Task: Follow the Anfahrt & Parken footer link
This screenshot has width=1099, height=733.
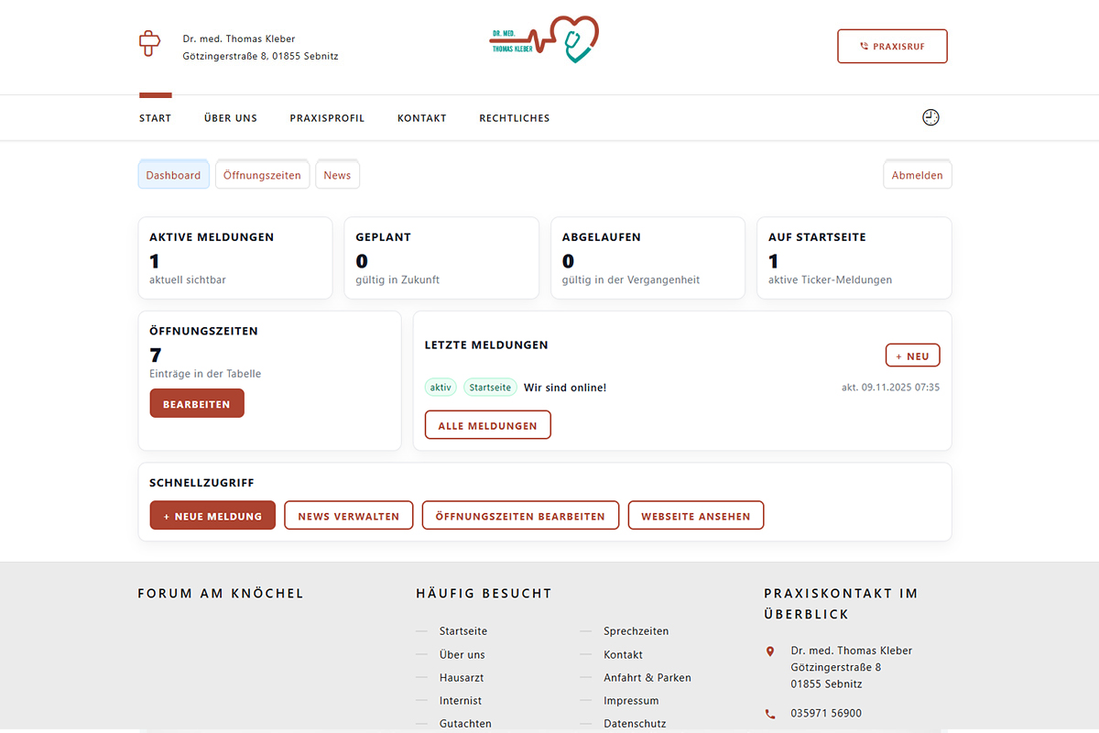Action: (647, 678)
